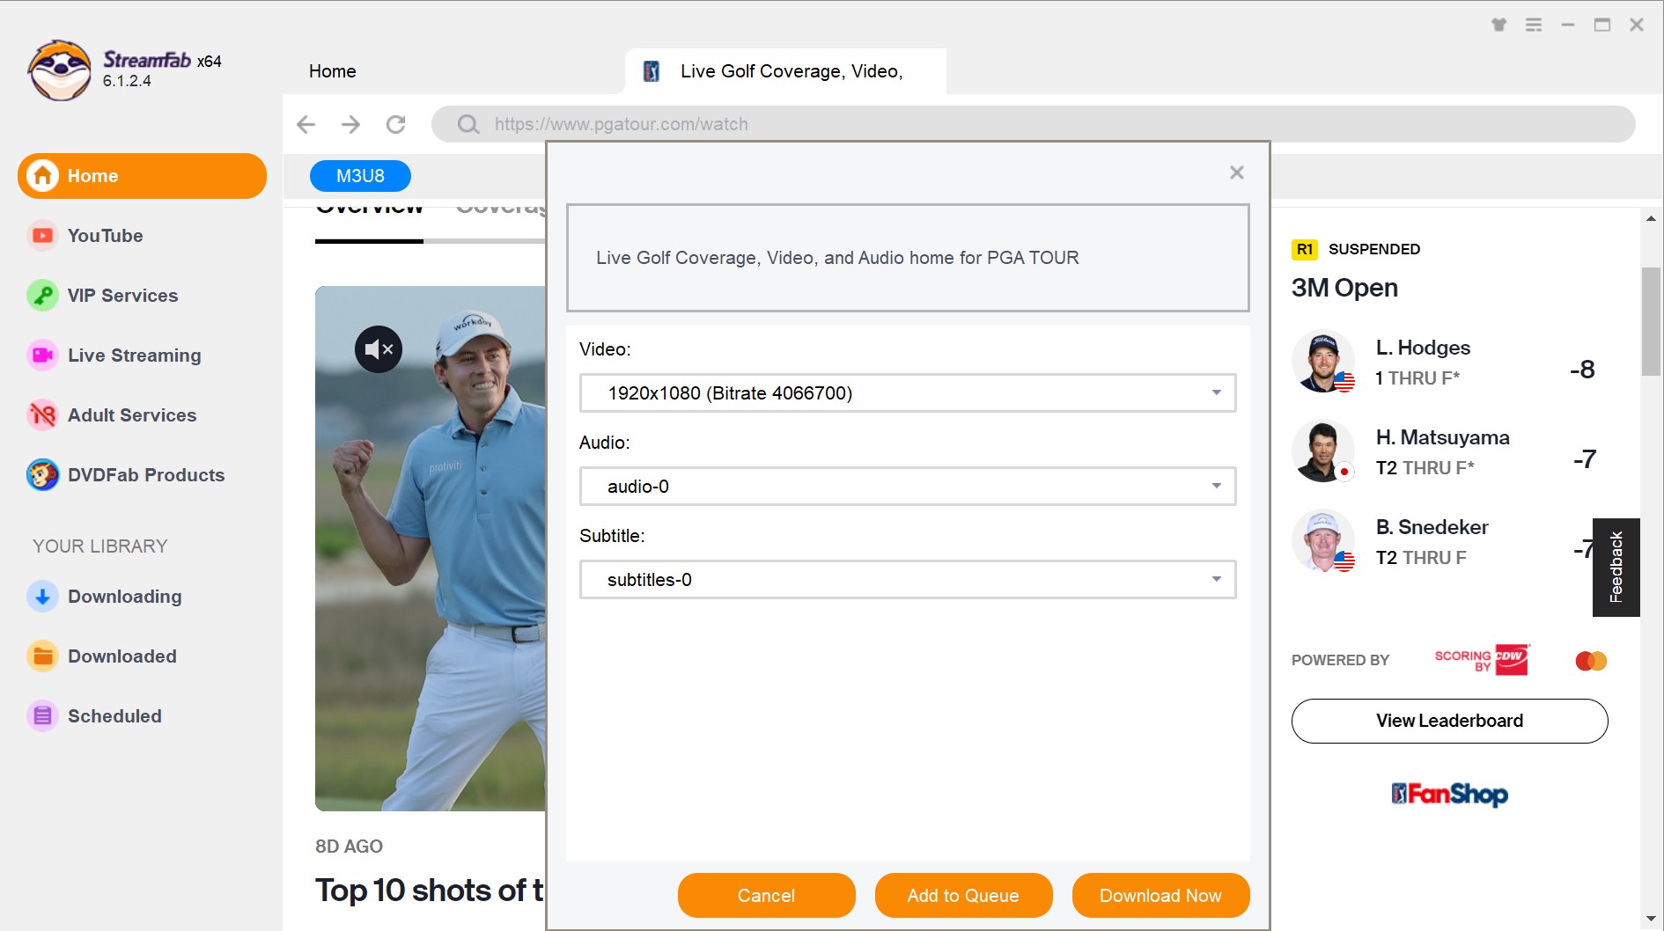Click the URL address field
1664x931 pixels.
click(x=1034, y=124)
